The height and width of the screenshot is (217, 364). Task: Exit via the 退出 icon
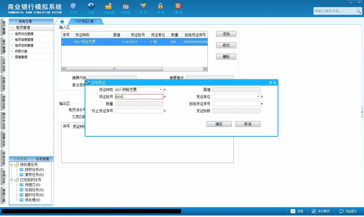(x=178, y=8)
